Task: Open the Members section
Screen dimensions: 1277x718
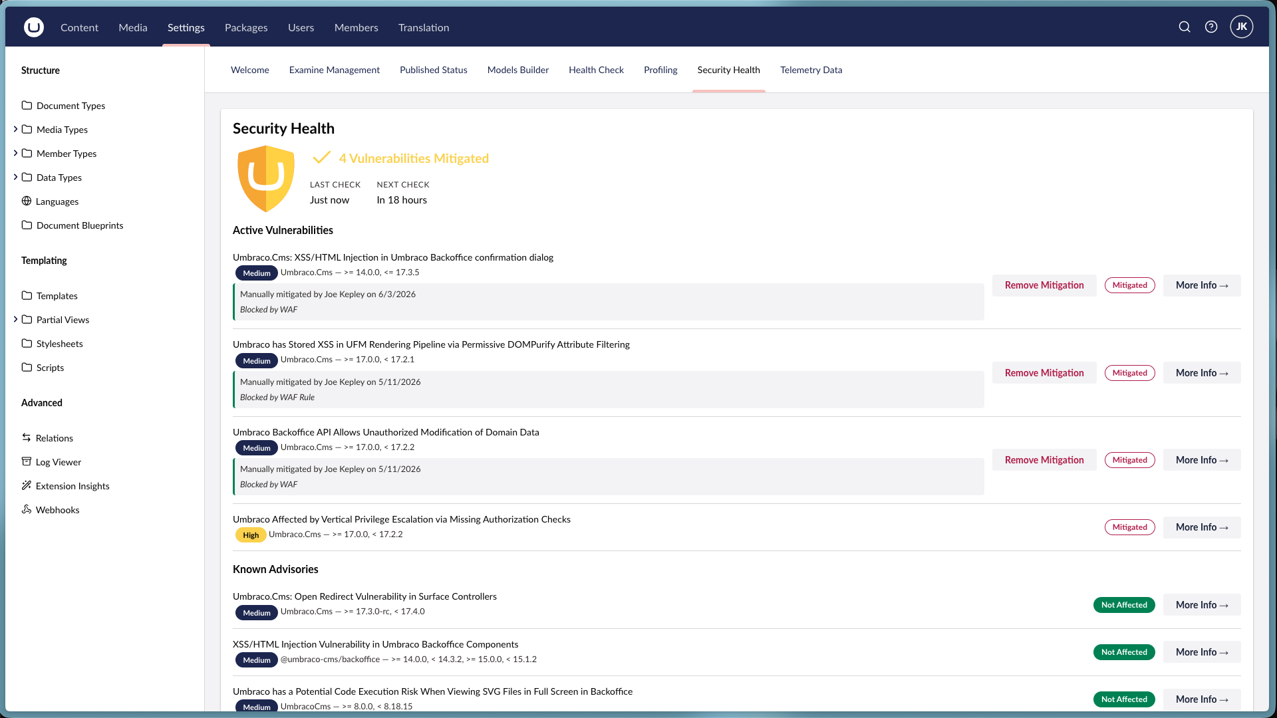Action: [356, 27]
